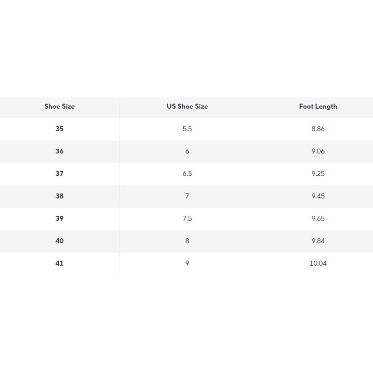Image resolution: width=373 pixels, height=373 pixels.
Task: Click the Shoe Size column header
Action: pos(59,106)
